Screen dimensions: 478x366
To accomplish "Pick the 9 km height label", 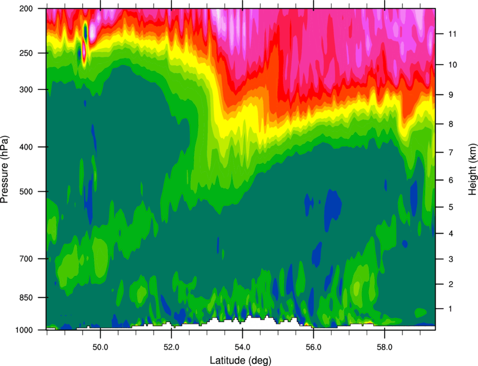I will click(x=451, y=95).
